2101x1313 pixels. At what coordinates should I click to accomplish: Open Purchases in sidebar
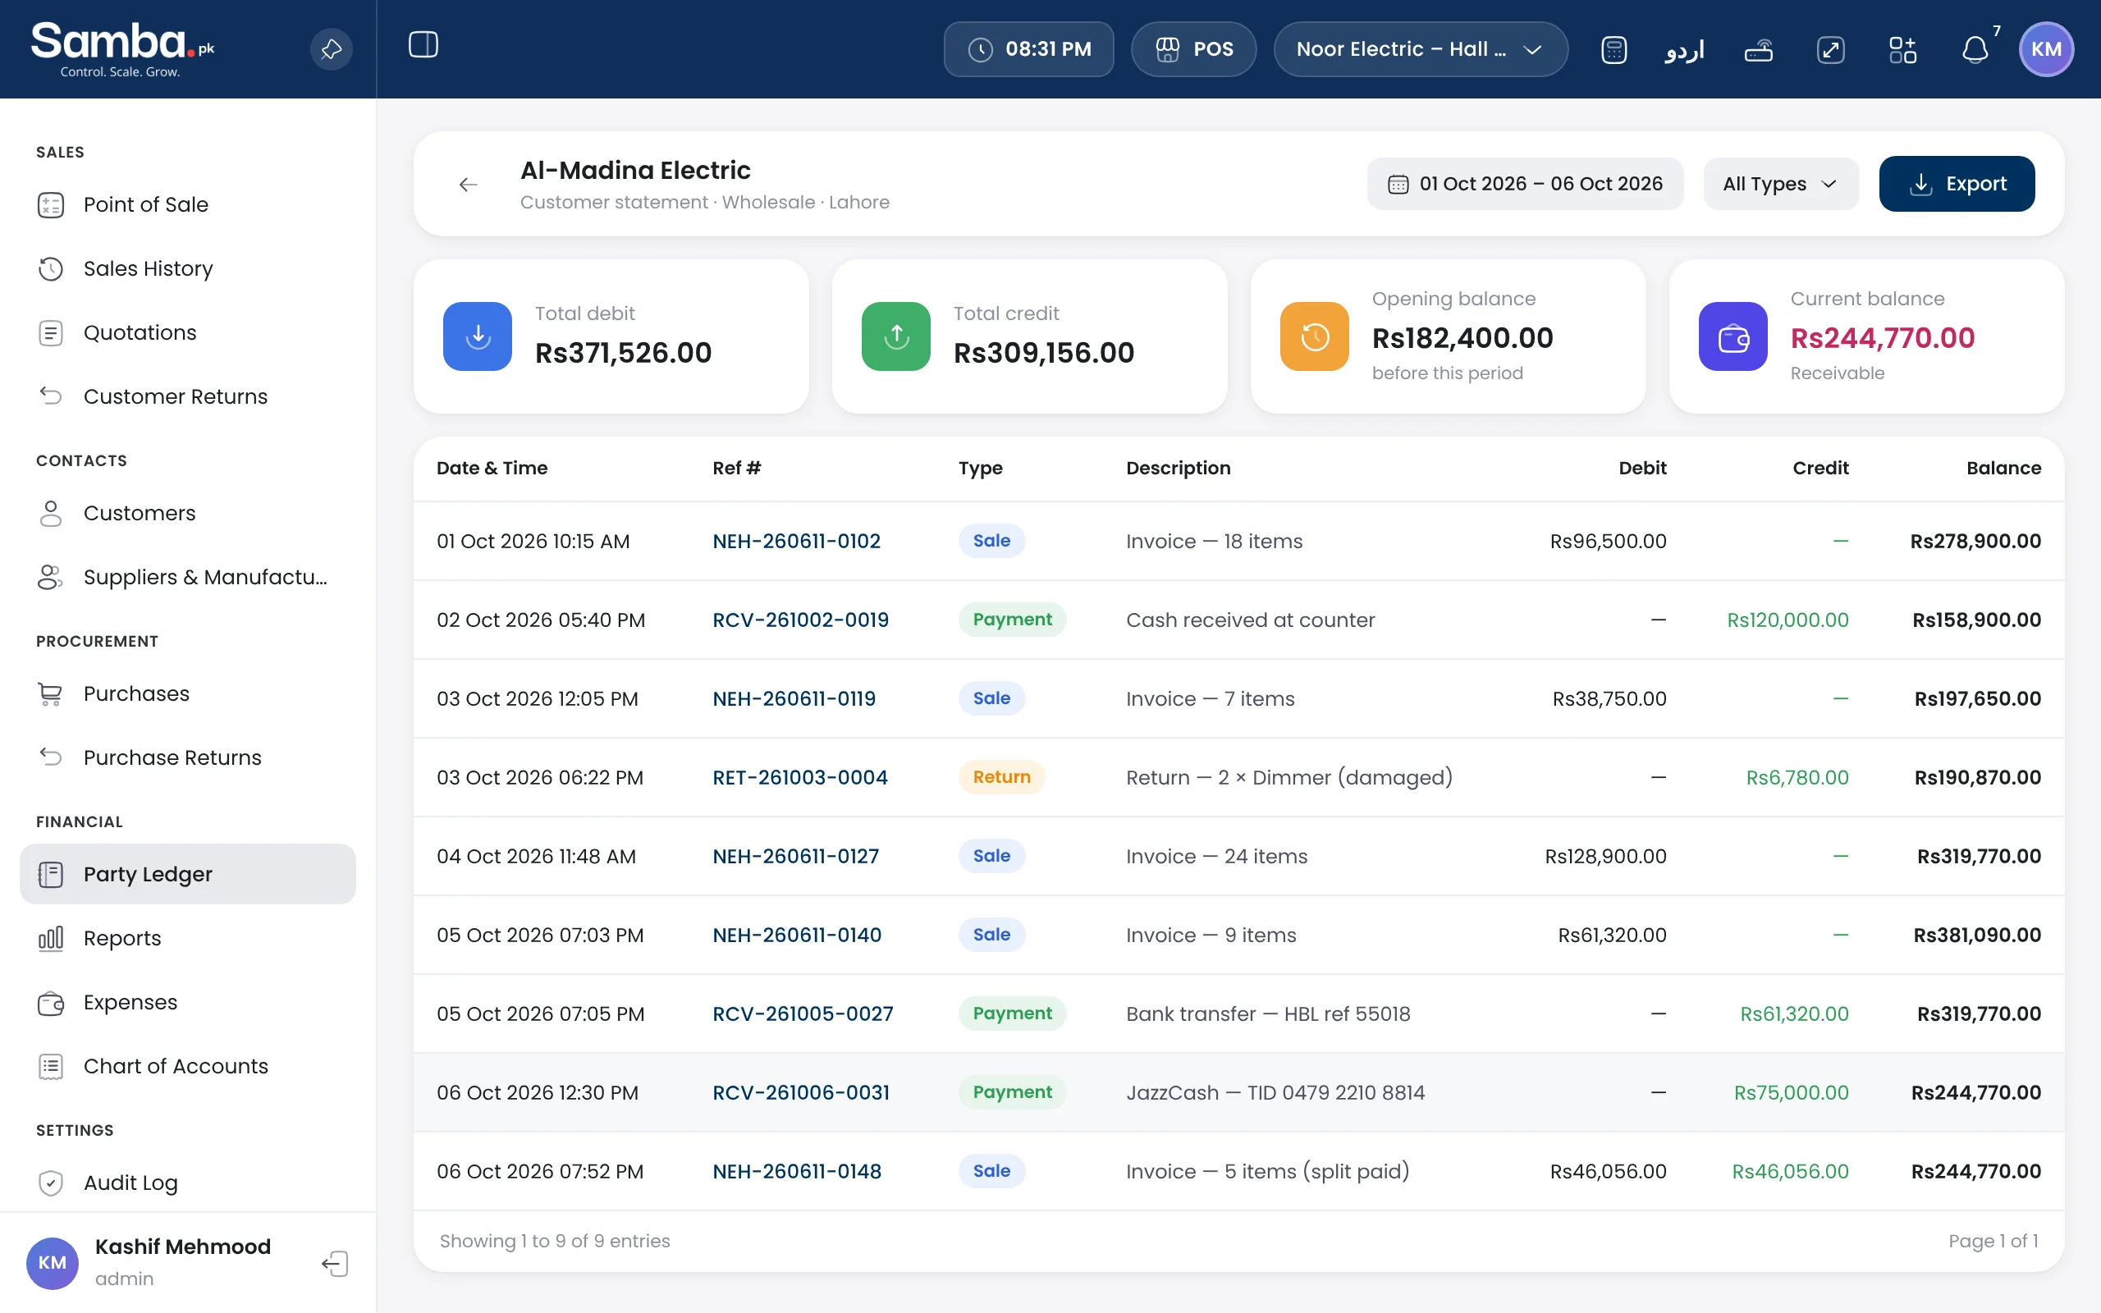(187, 694)
